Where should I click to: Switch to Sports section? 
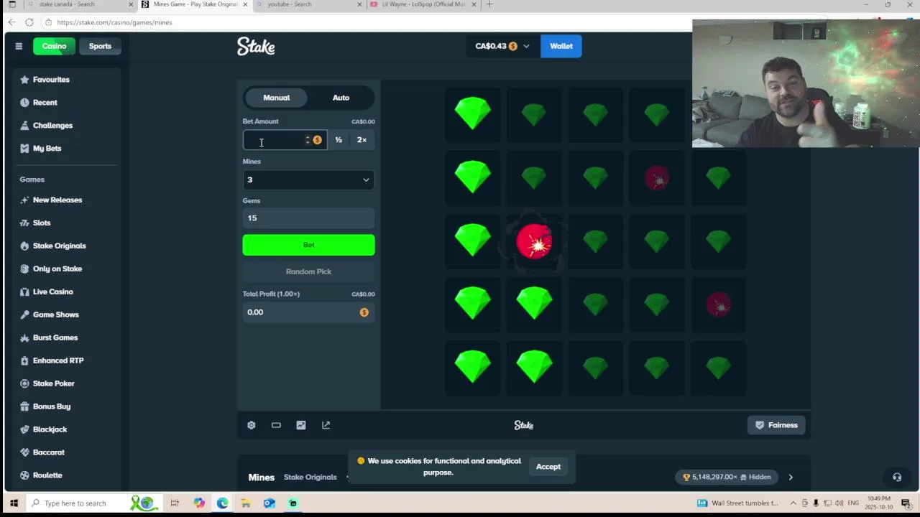100,47
